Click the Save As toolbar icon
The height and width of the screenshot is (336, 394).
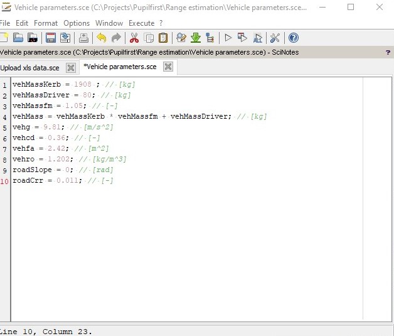point(65,38)
